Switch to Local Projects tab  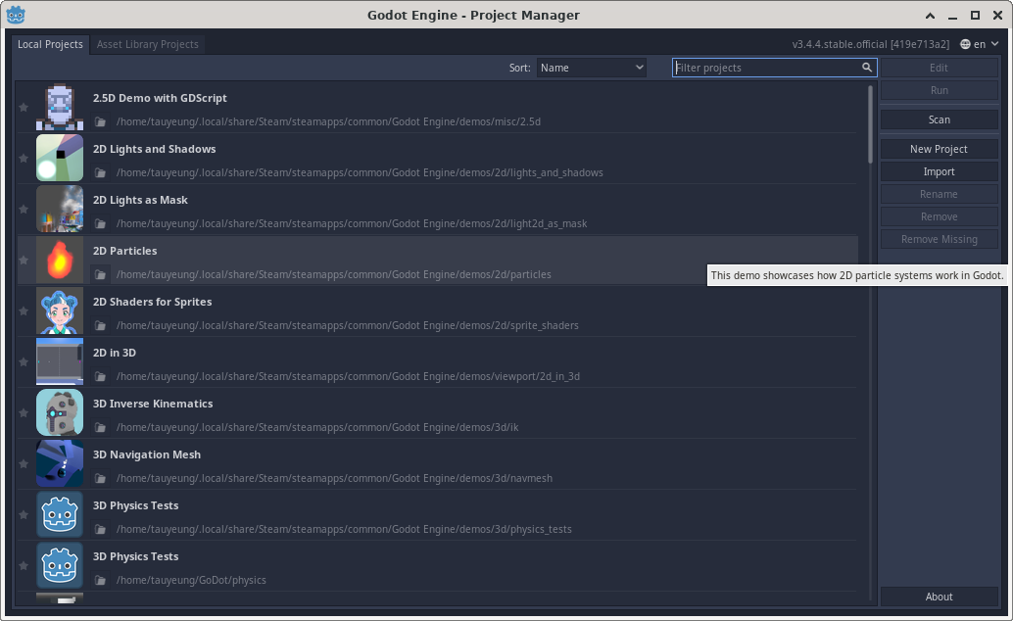[50, 44]
